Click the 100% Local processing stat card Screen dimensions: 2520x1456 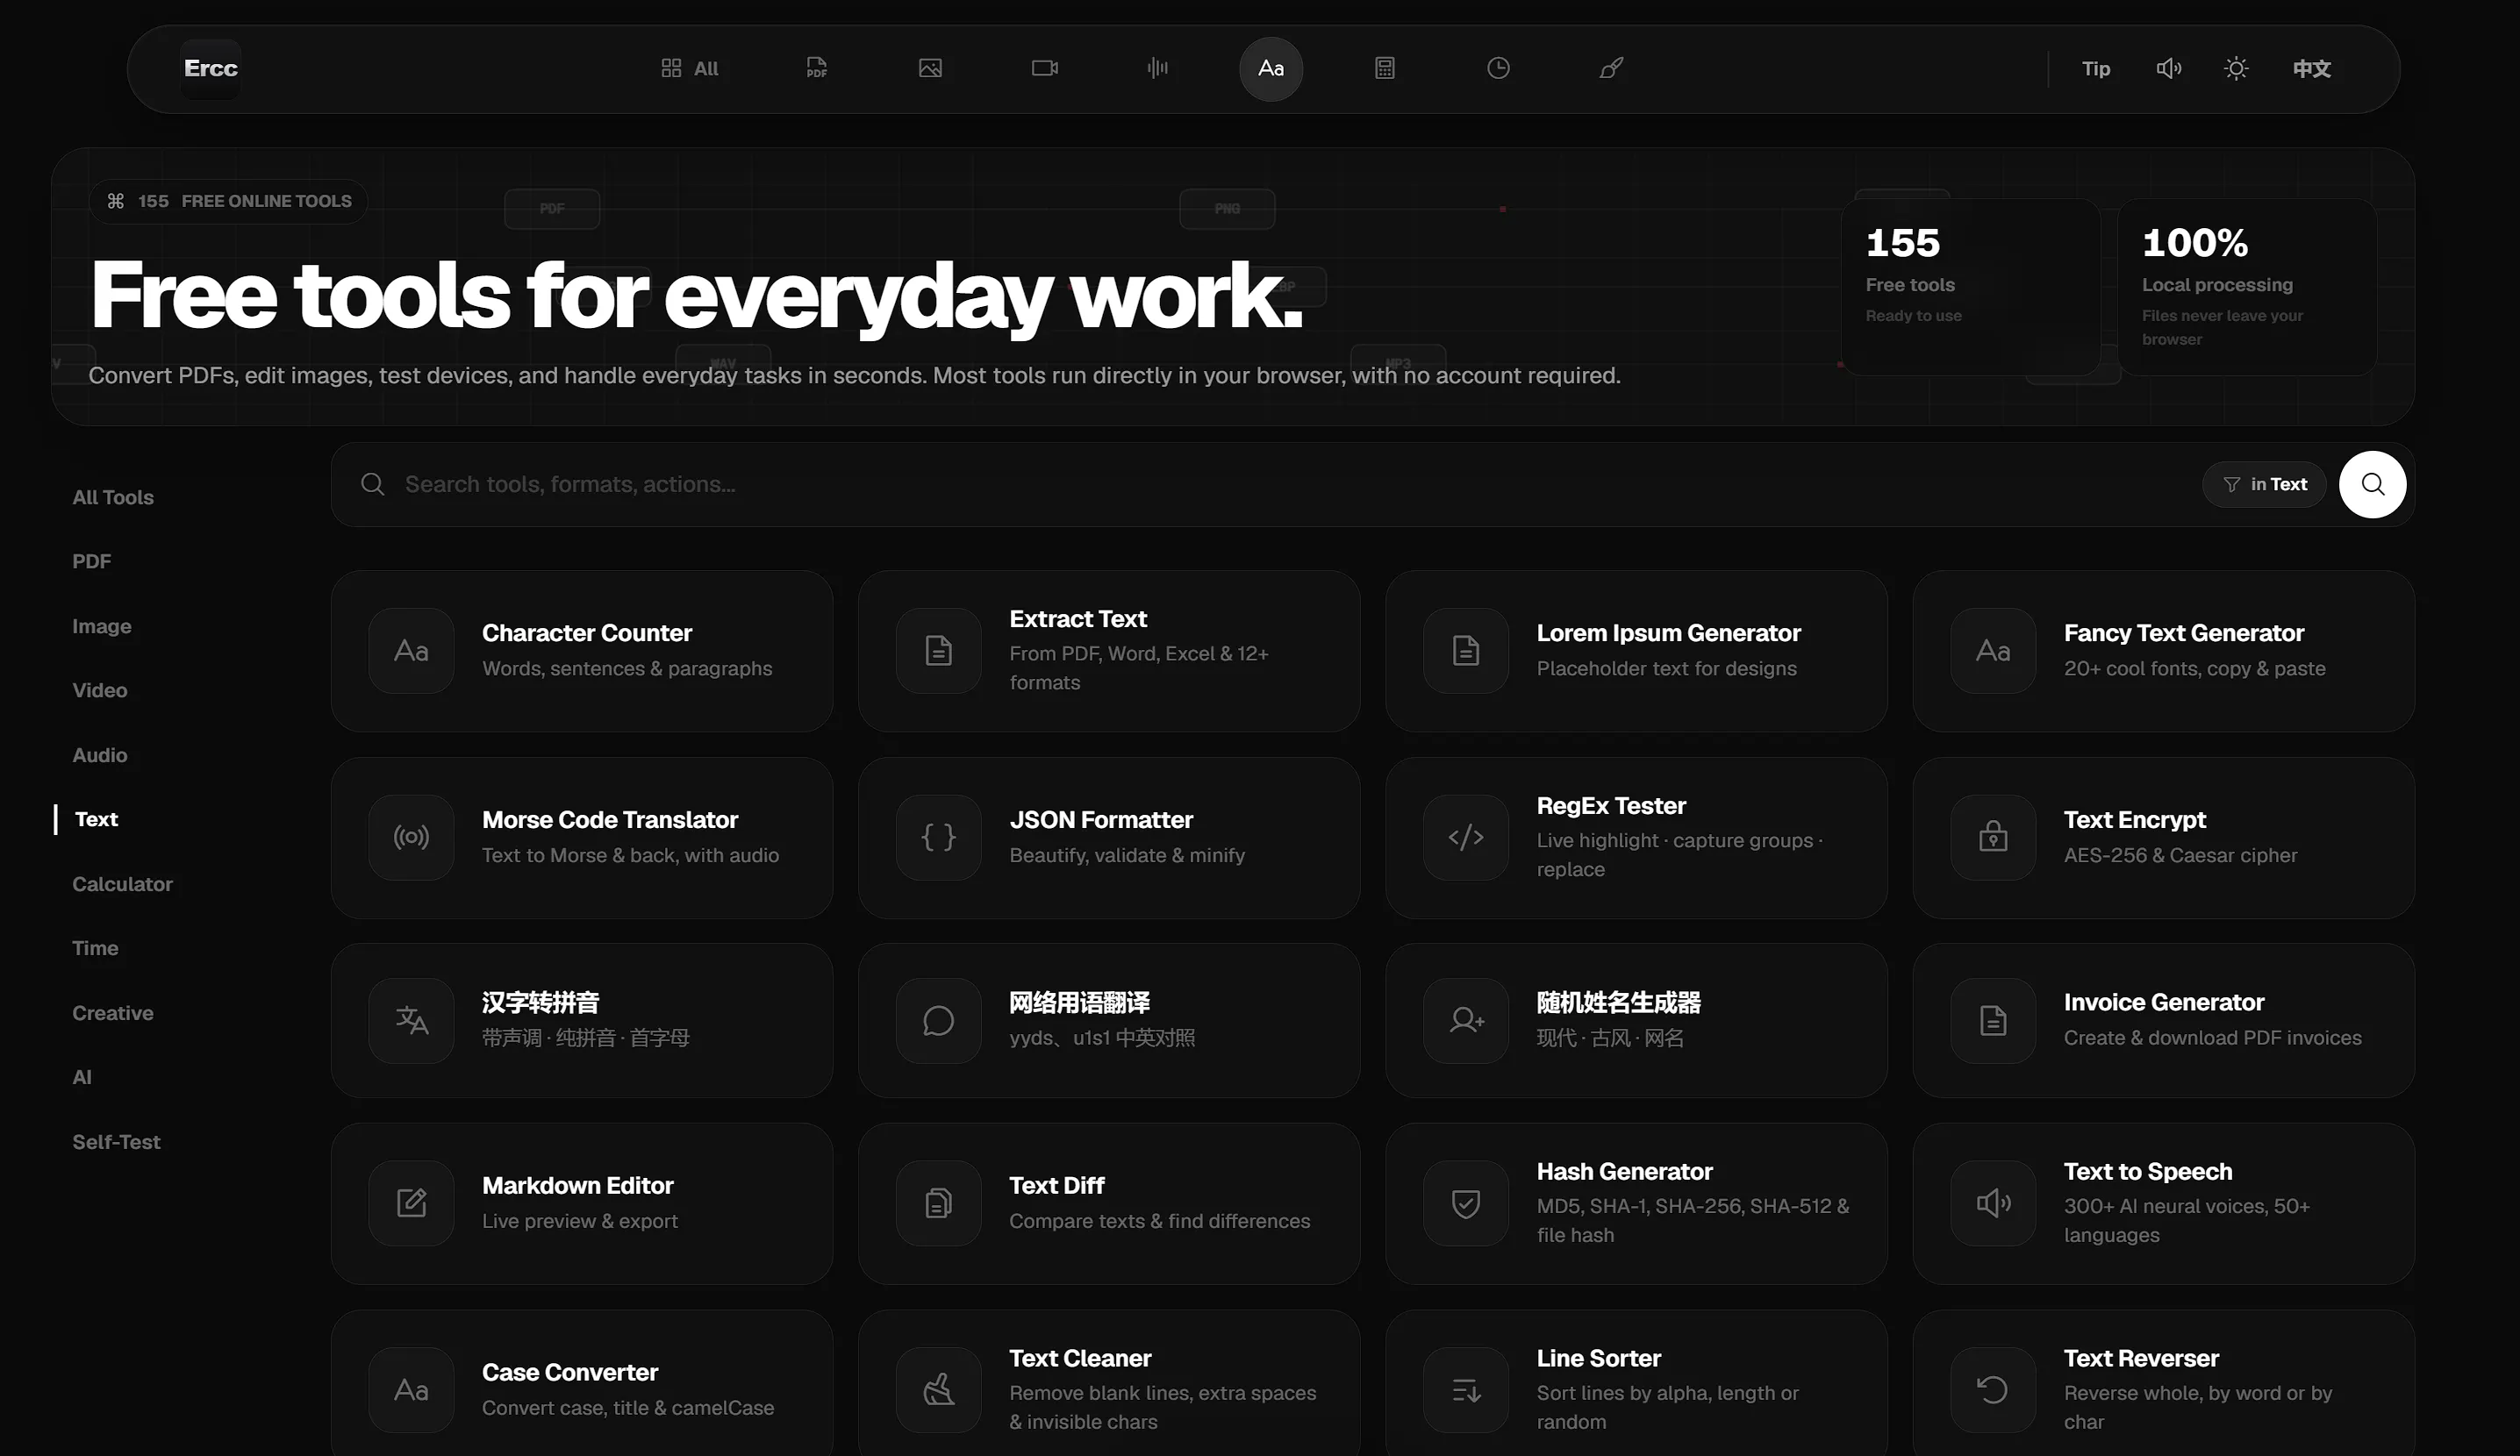[x=2246, y=287]
